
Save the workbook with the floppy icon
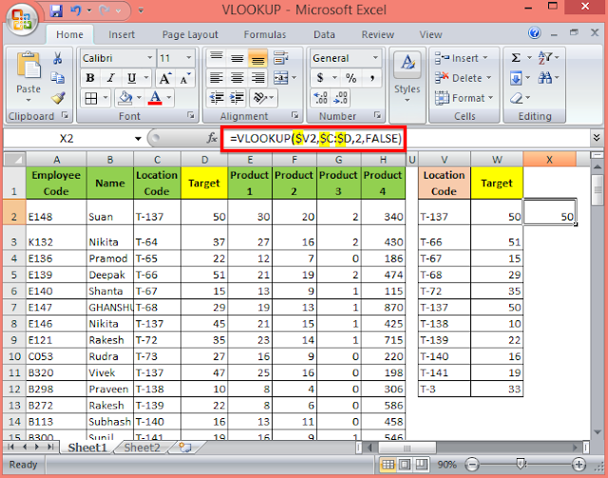click(x=56, y=10)
